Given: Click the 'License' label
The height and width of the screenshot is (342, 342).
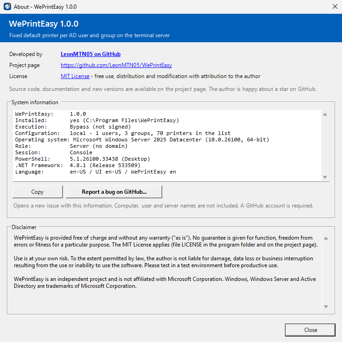Looking at the screenshot, I should point(18,76).
